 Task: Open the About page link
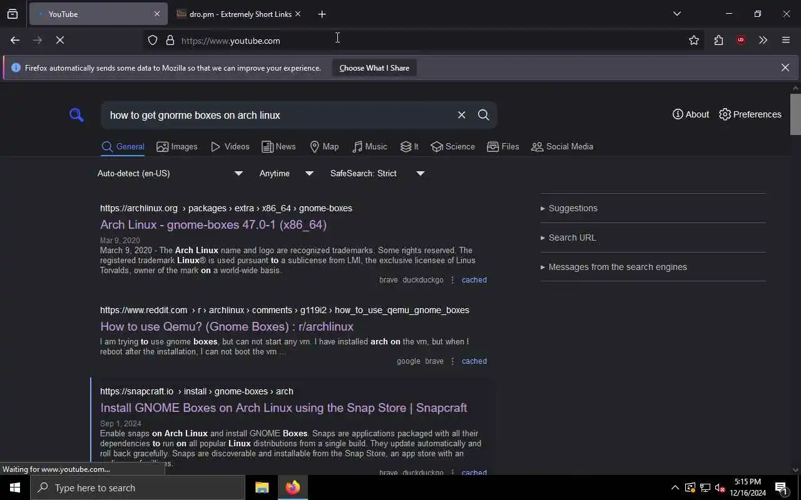(691, 114)
